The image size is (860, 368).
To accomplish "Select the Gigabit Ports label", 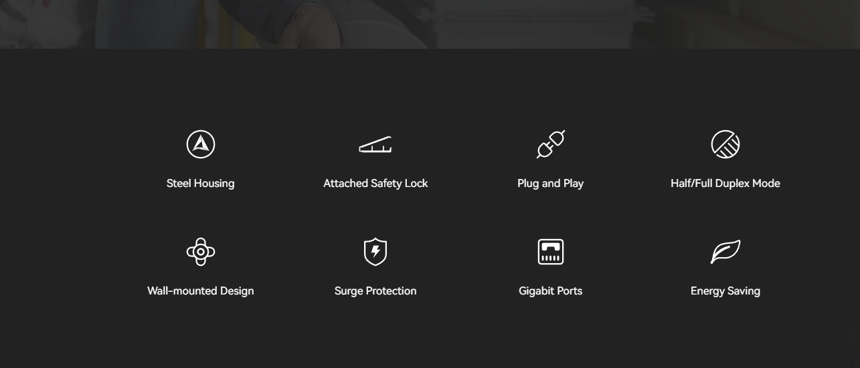I will 551,291.
